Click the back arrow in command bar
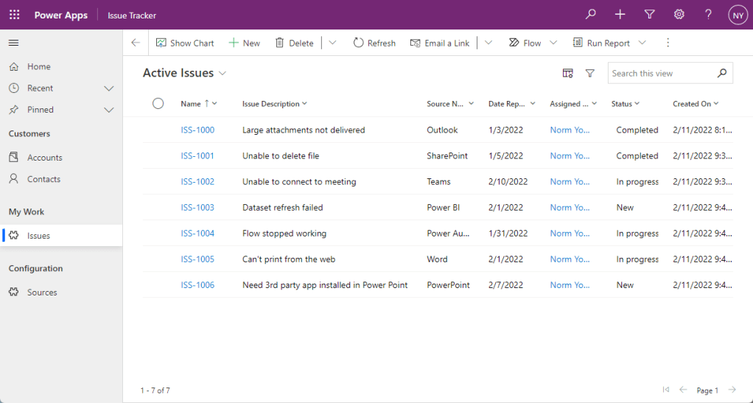 click(136, 43)
